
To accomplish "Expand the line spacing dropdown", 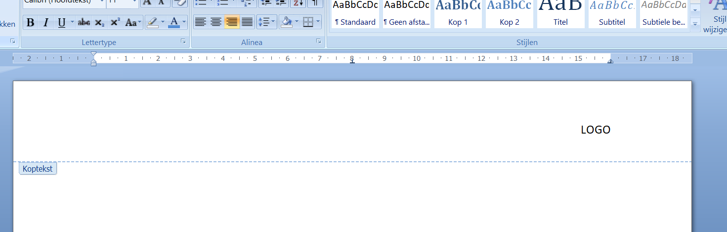I will click(x=273, y=22).
